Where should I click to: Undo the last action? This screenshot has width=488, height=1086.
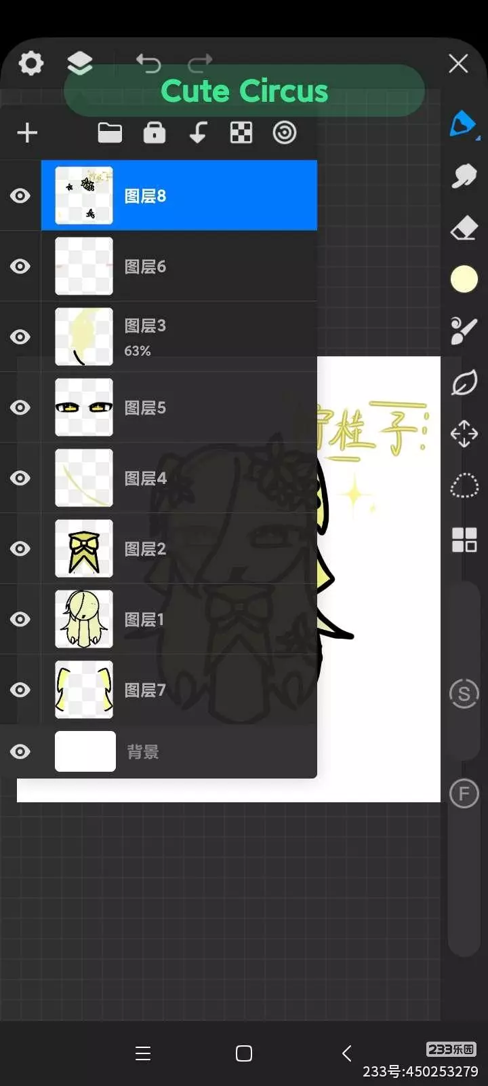(x=148, y=63)
